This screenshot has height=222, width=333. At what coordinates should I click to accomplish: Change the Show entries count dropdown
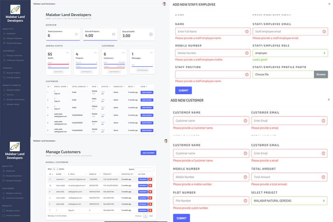pyautogui.click(x=55, y=169)
